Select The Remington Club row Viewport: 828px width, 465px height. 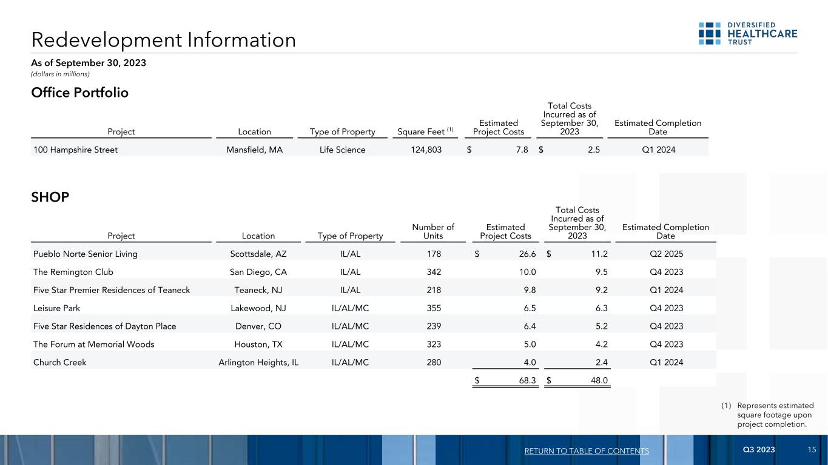[73, 272]
